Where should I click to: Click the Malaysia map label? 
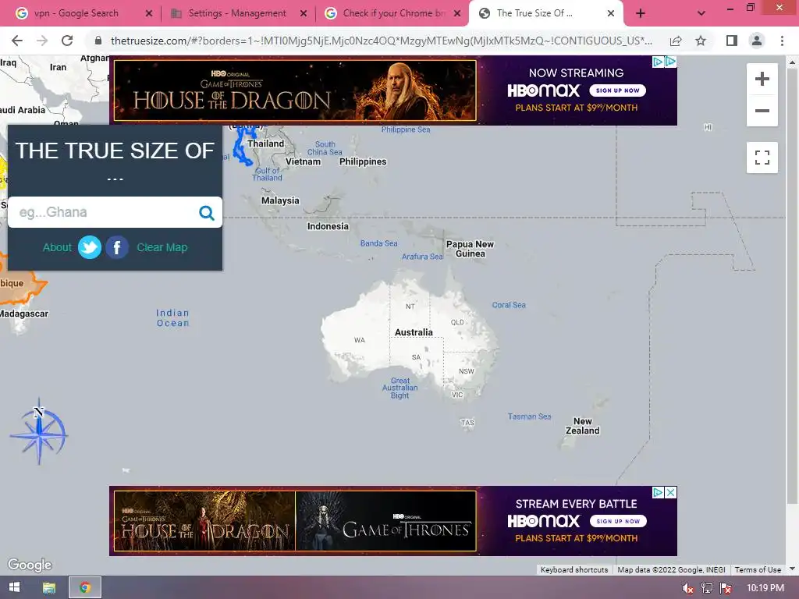(x=280, y=200)
